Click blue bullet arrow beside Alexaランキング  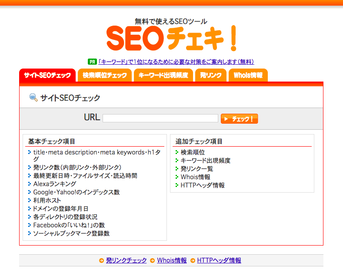[x=30, y=184]
